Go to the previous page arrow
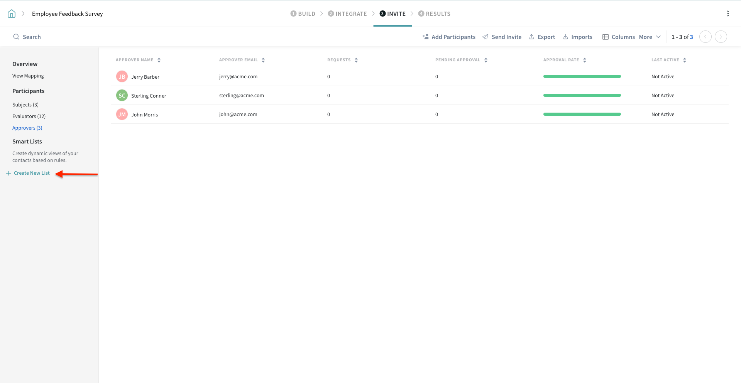This screenshot has width=741, height=383. point(705,37)
